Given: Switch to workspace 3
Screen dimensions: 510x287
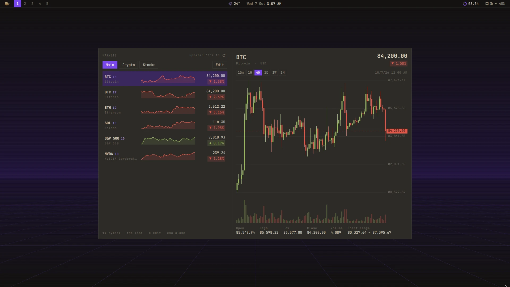Looking at the screenshot, I should click(32, 4).
